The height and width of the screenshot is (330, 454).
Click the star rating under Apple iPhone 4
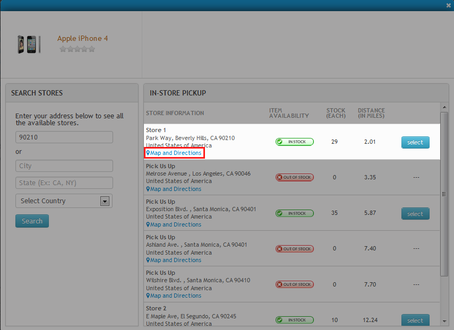click(x=78, y=49)
